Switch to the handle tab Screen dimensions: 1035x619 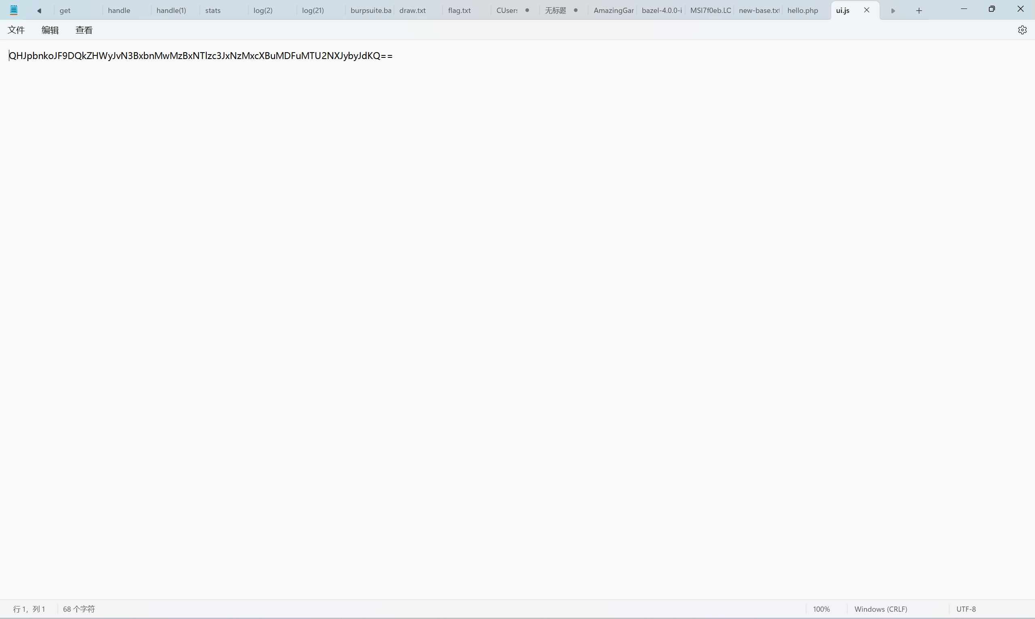click(x=127, y=11)
